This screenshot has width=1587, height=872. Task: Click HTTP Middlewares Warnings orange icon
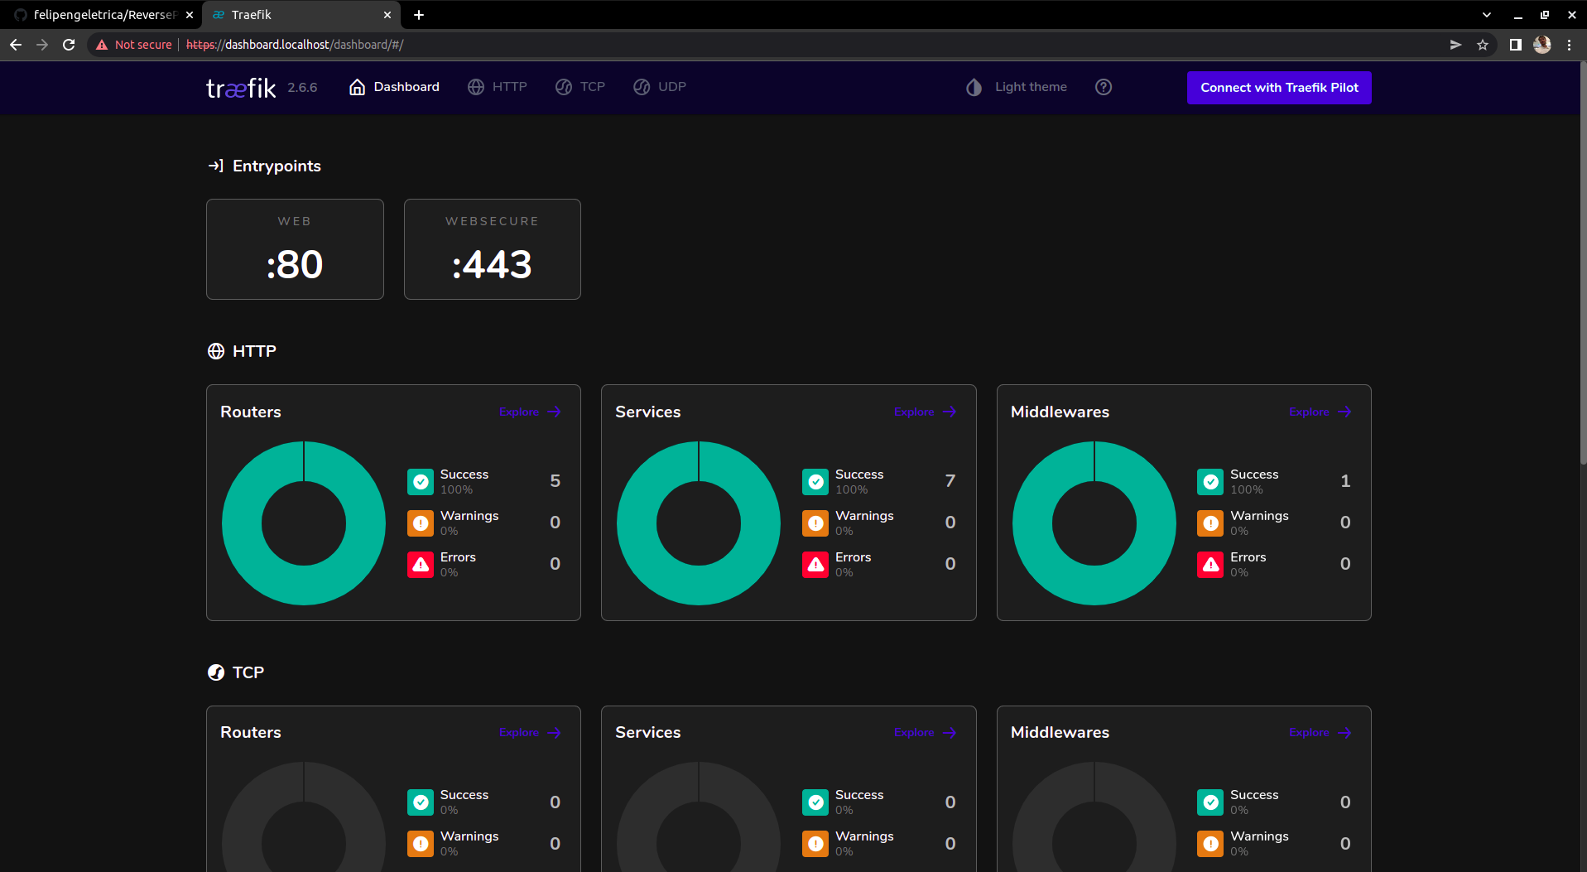pos(1210,523)
